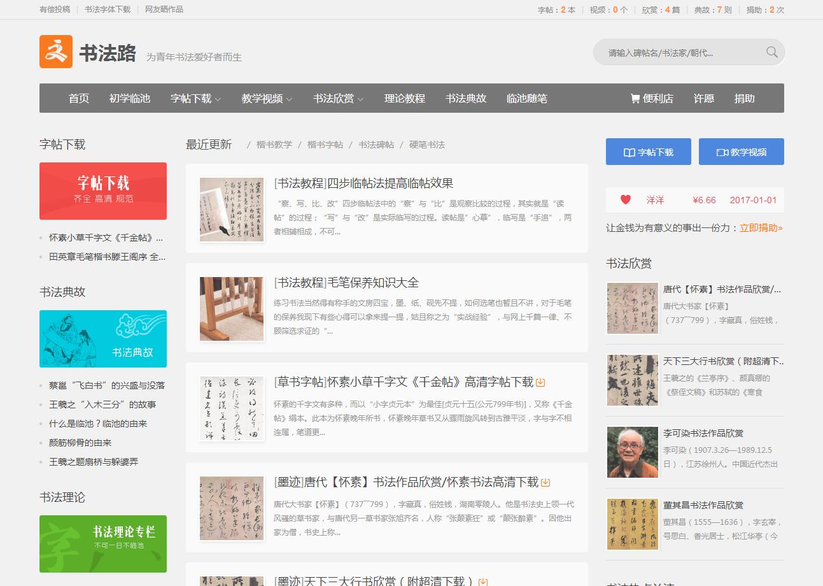This screenshot has width=823, height=586.
Task: Open sidebar link 王羲之"入木三分"的故事
Action: (102, 404)
